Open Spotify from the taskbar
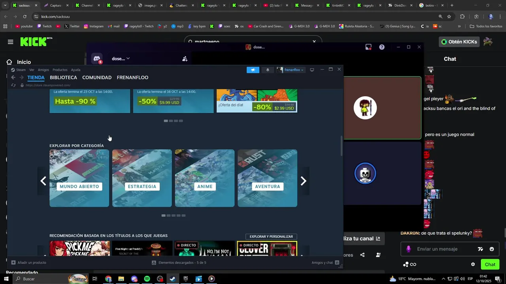The height and width of the screenshot is (284, 506). (147, 279)
